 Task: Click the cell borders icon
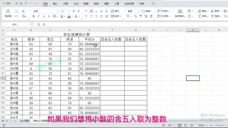tap(54, 16)
